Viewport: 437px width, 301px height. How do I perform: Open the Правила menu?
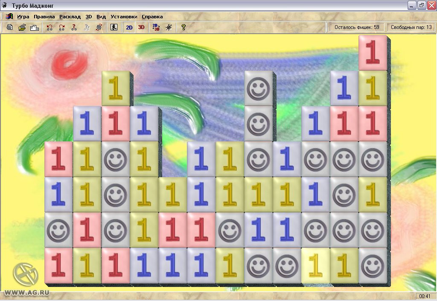(44, 17)
